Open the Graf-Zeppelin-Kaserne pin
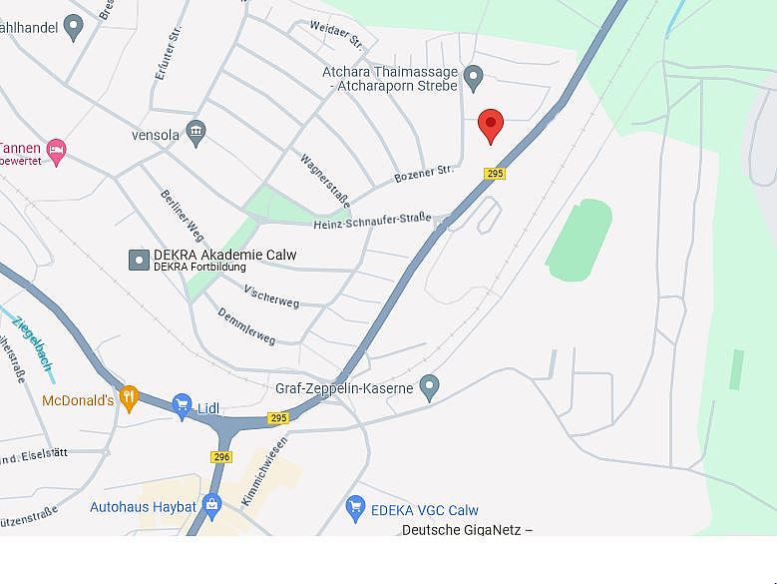The width and height of the screenshot is (777, 584). tap(429, 387)
